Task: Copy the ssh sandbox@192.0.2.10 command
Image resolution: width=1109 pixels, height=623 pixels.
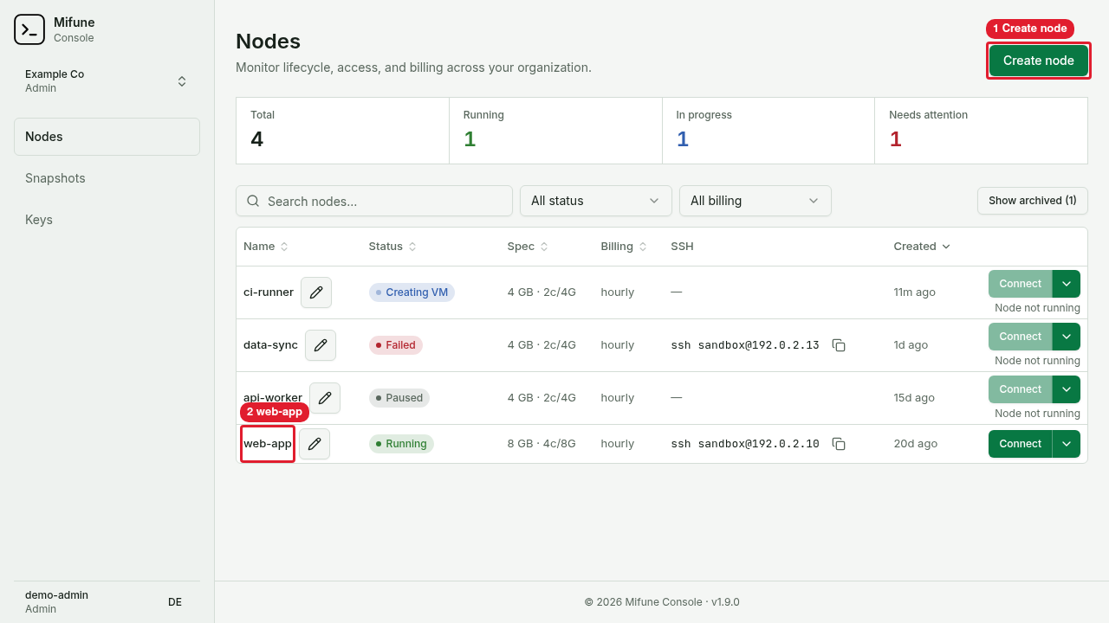Action: click(839, 444)
